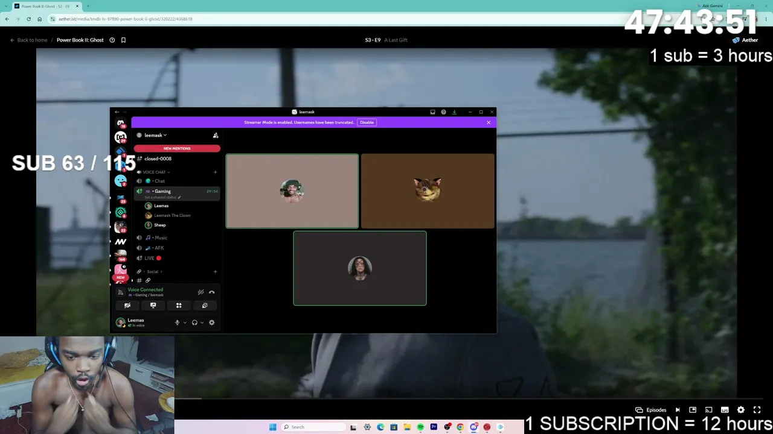
Task: Open info icon beside show title
Action: tap(112, 40)
